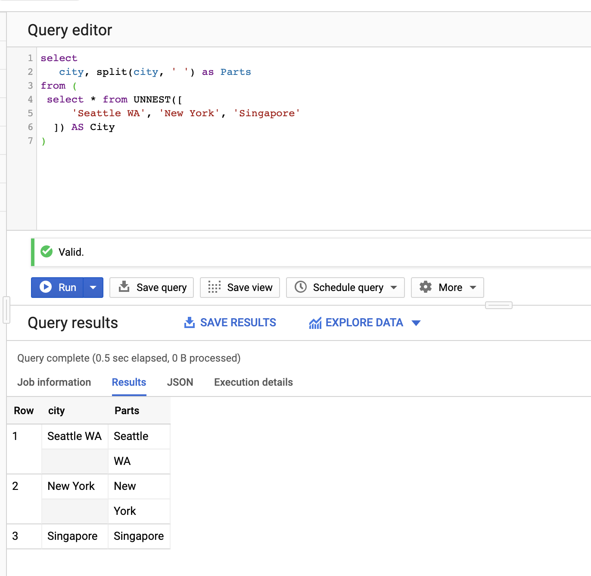Select the Run play icon

pyautogui.click(x=46, y=287)
